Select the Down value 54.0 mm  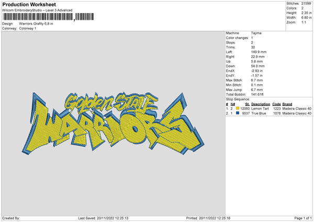257,66
